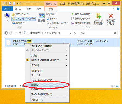Open the Search again (再検索) dropdown
Screen dimensions: 122x104
click(x=18, y=23)
